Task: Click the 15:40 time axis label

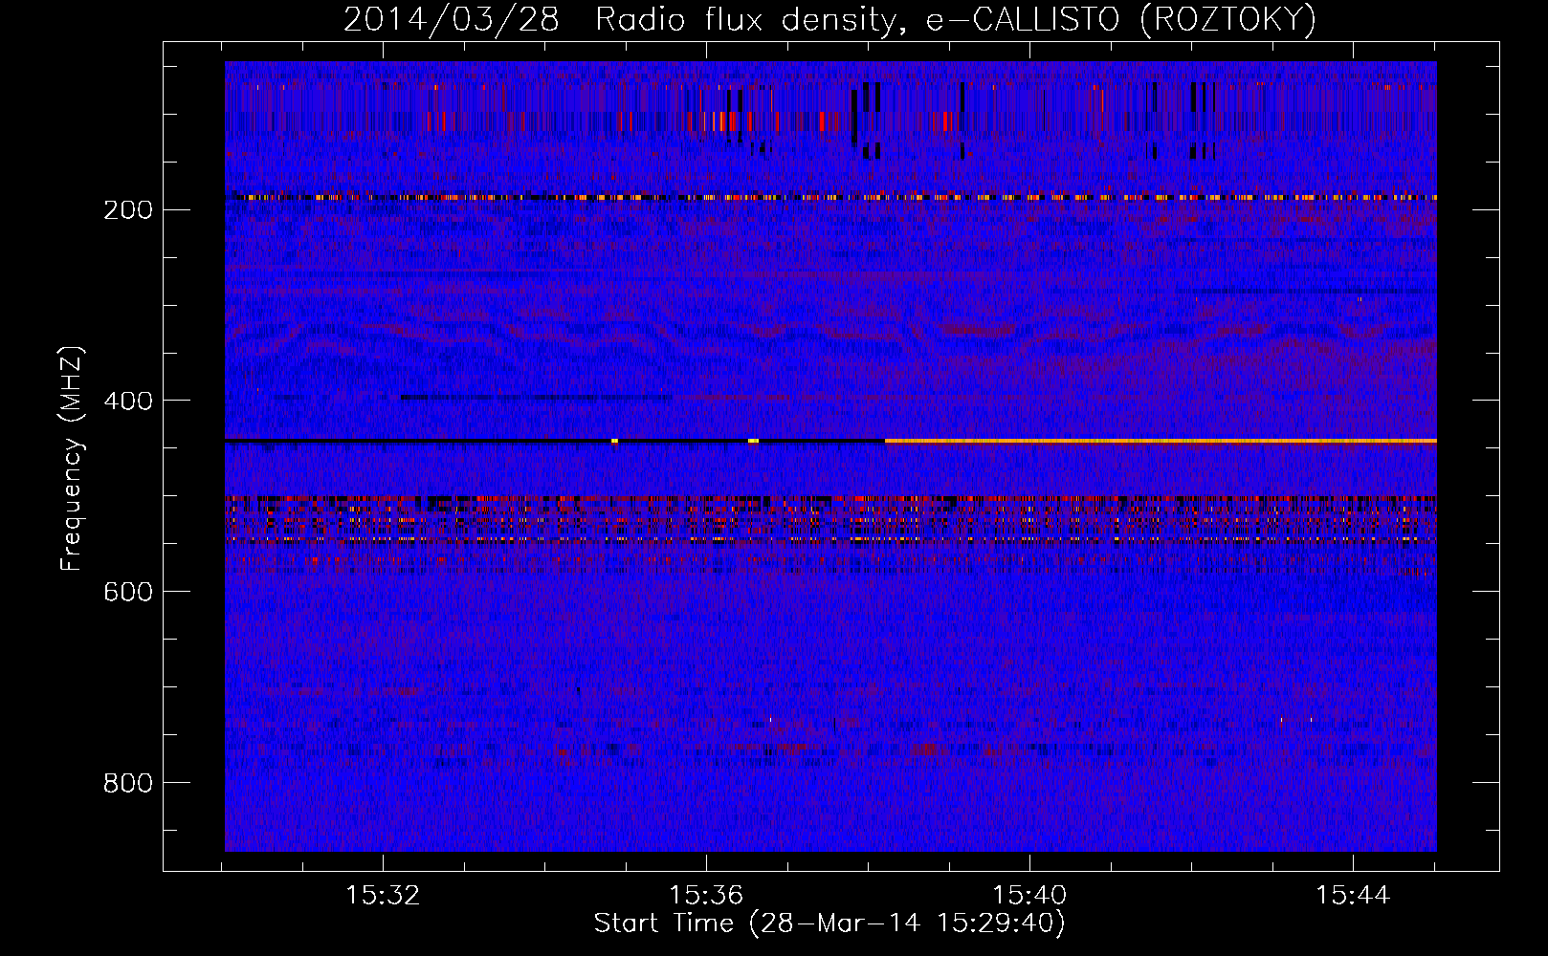Action: click(x=1029, y=896)
